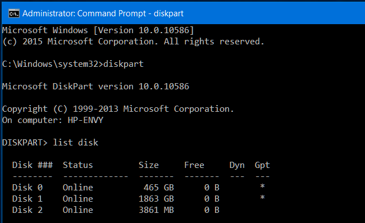Click the 'Administrator: Command Prompt - diskpart' title text
This screenshot has width=365, height=223.
coord(103,13)
